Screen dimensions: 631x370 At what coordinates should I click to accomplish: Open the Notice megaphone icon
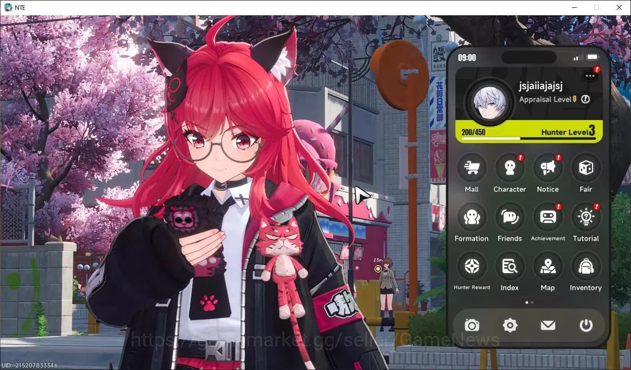click(548, 168)
